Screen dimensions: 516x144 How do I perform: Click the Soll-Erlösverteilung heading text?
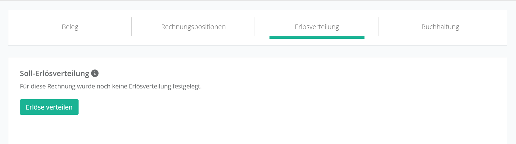point(54,74)
